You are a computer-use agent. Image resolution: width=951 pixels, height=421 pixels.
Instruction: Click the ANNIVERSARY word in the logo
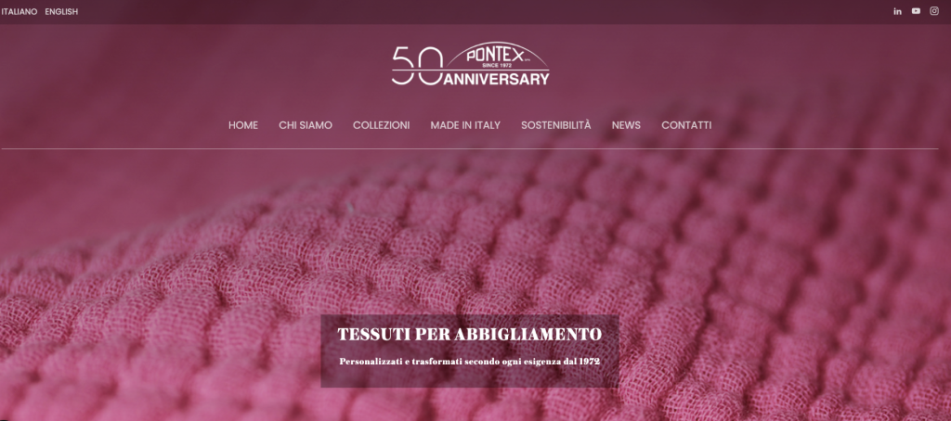pyautogui.click(x=497, y=79)
